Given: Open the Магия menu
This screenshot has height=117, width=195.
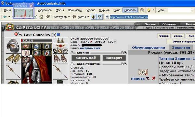Looking at the screenshot, I should coord(60,10).
